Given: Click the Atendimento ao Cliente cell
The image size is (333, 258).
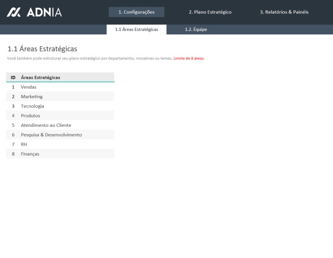Looking at the screenshot, I should [46, 125].
